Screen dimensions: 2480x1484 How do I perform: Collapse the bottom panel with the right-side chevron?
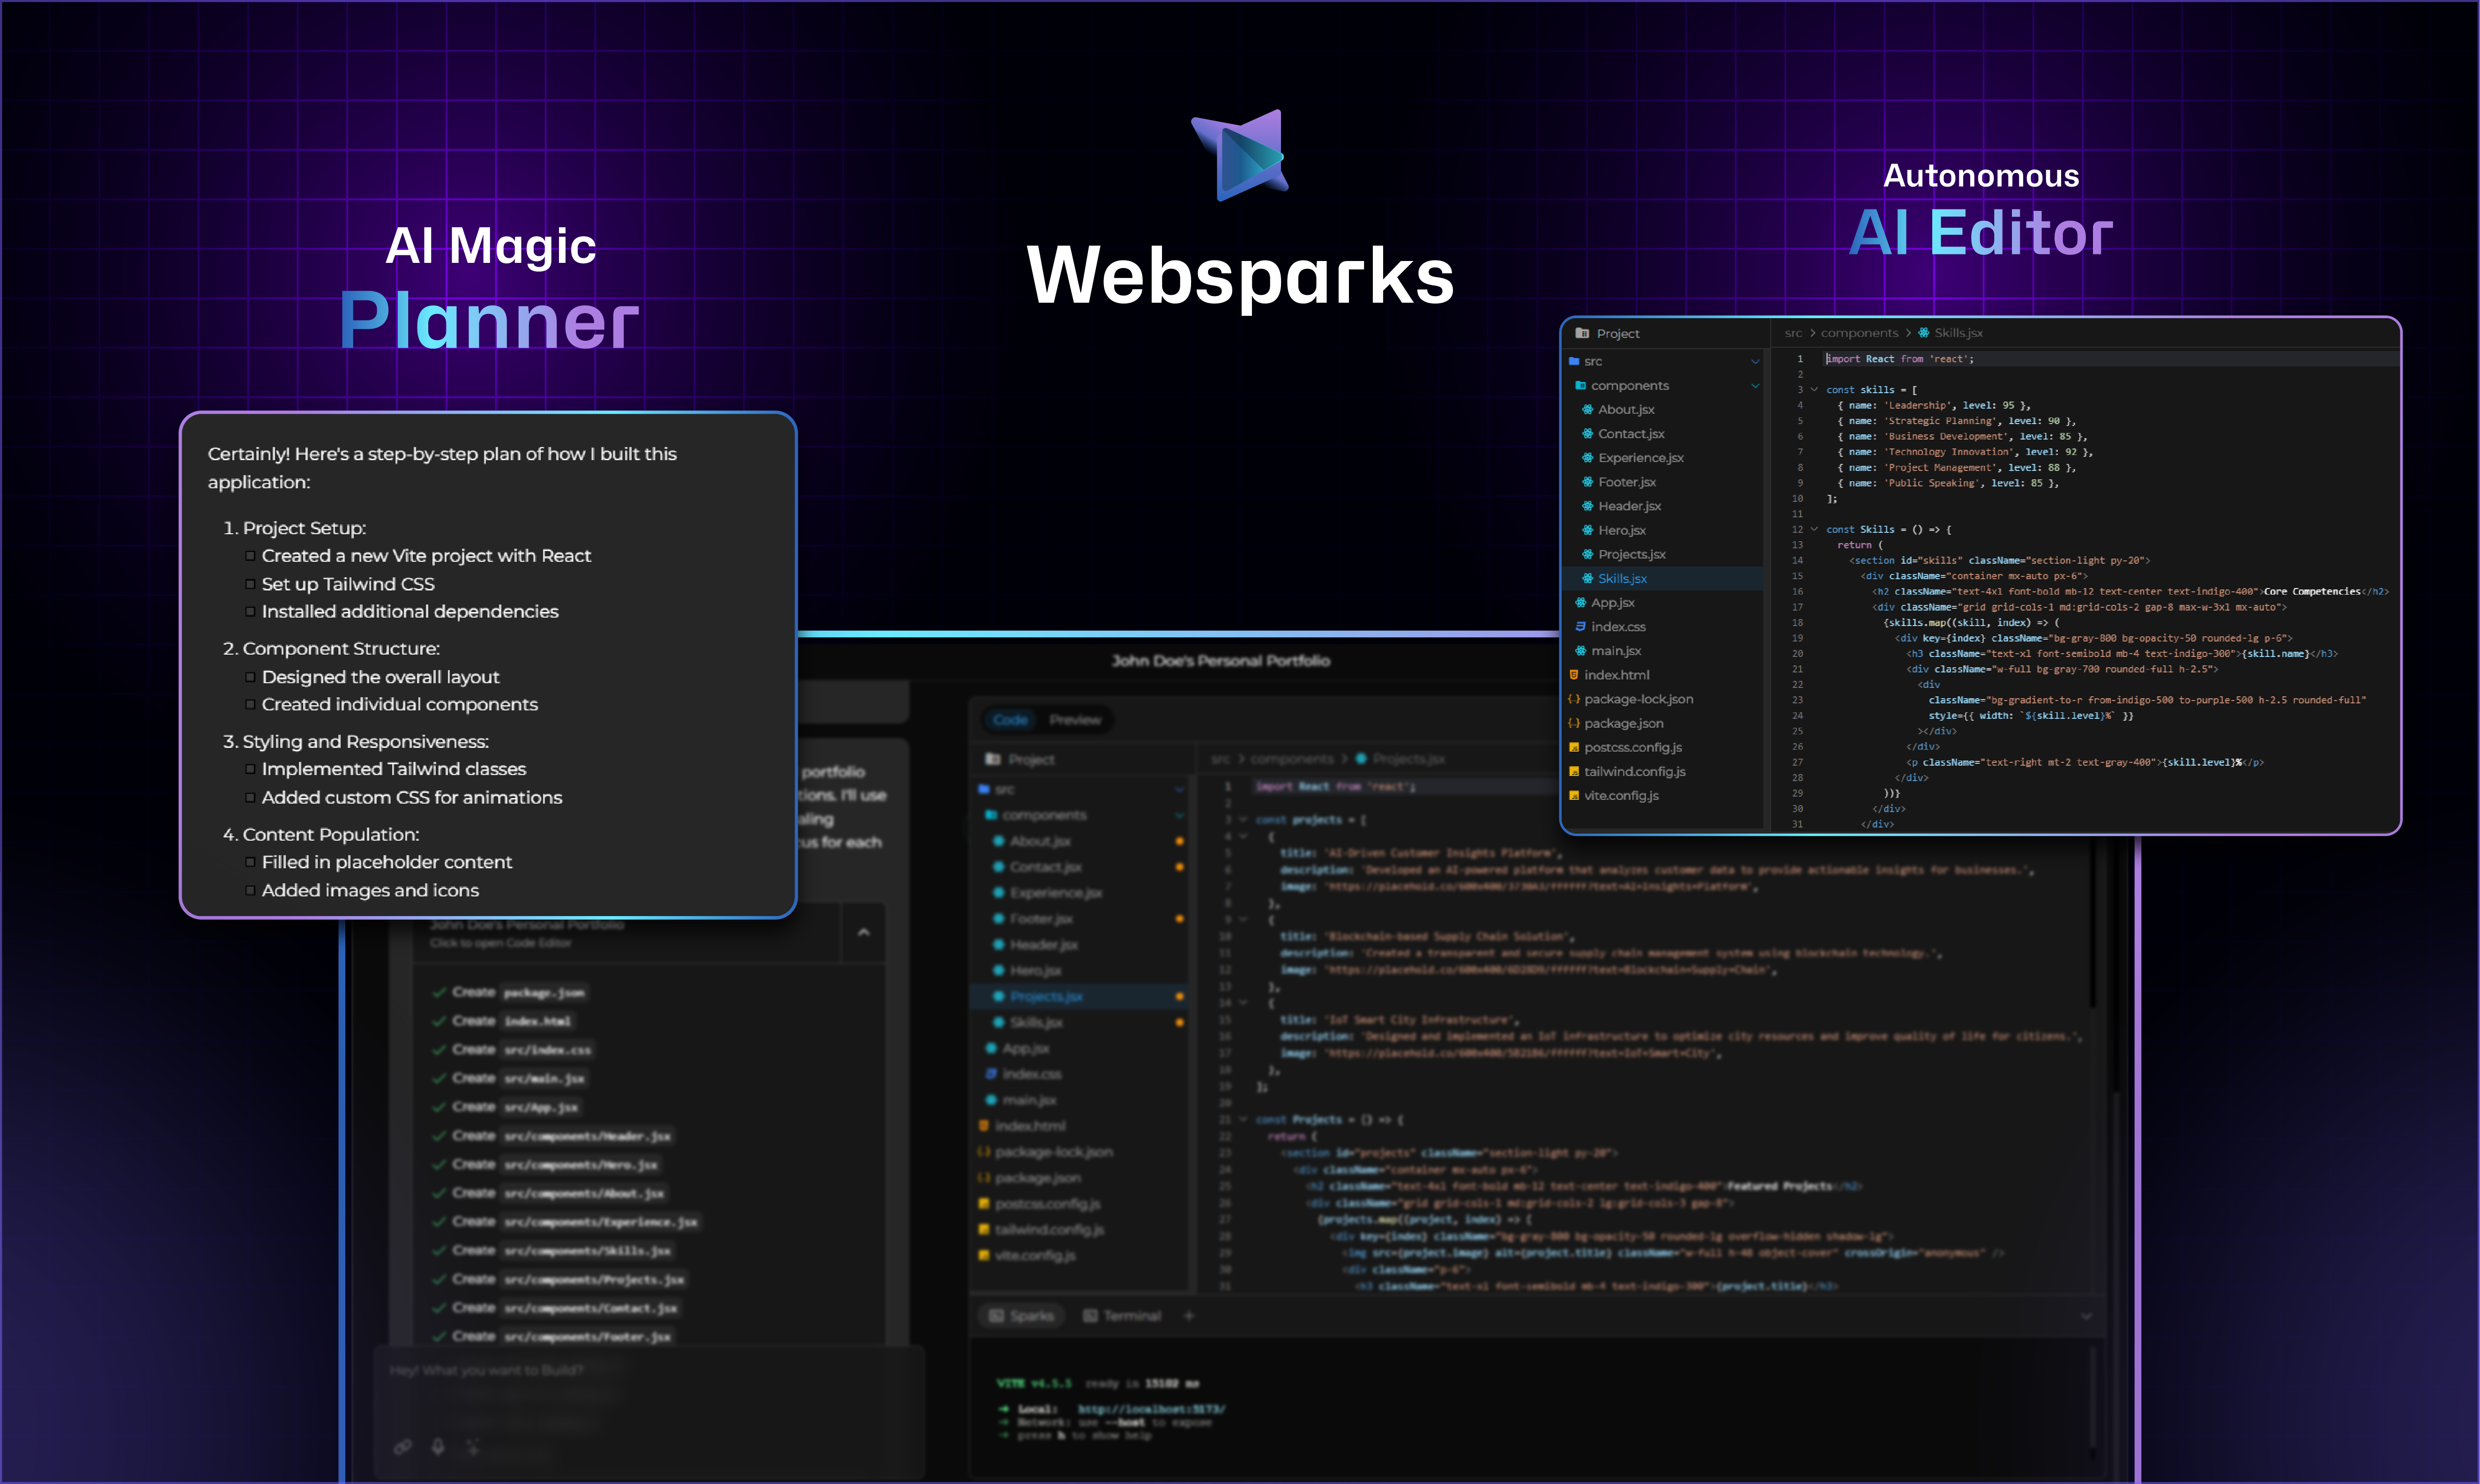pos(2086,1316)
